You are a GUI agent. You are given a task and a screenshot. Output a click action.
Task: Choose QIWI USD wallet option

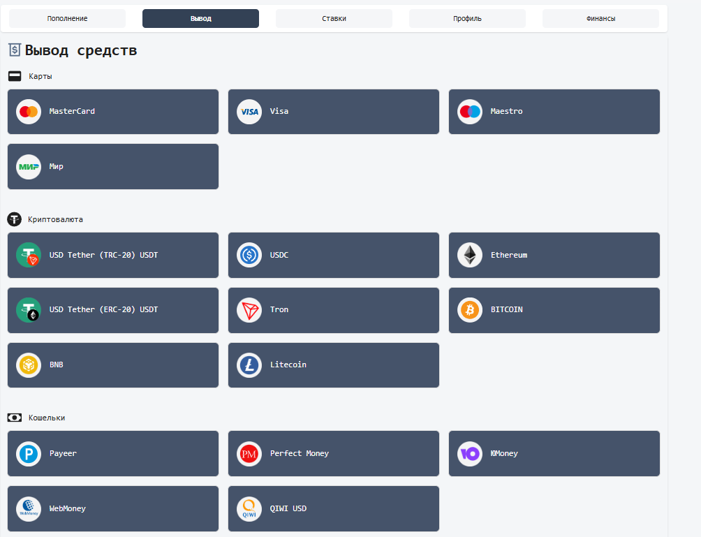point(334,509)
